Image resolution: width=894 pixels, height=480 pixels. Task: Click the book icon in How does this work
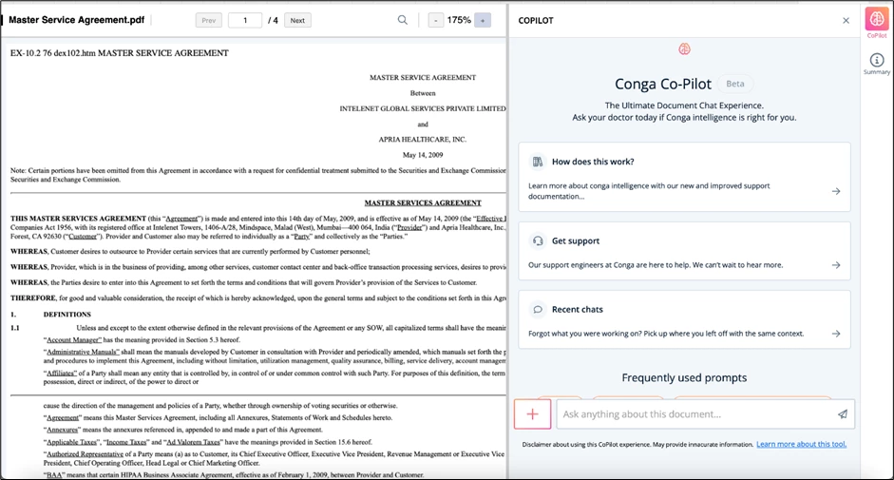537,162
